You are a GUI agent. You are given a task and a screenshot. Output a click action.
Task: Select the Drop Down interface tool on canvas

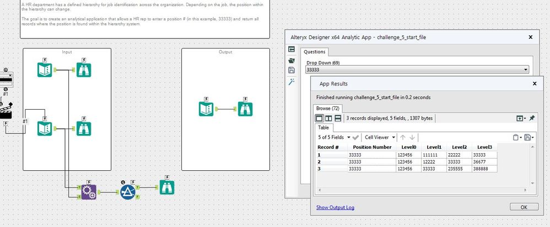[6, 79]
